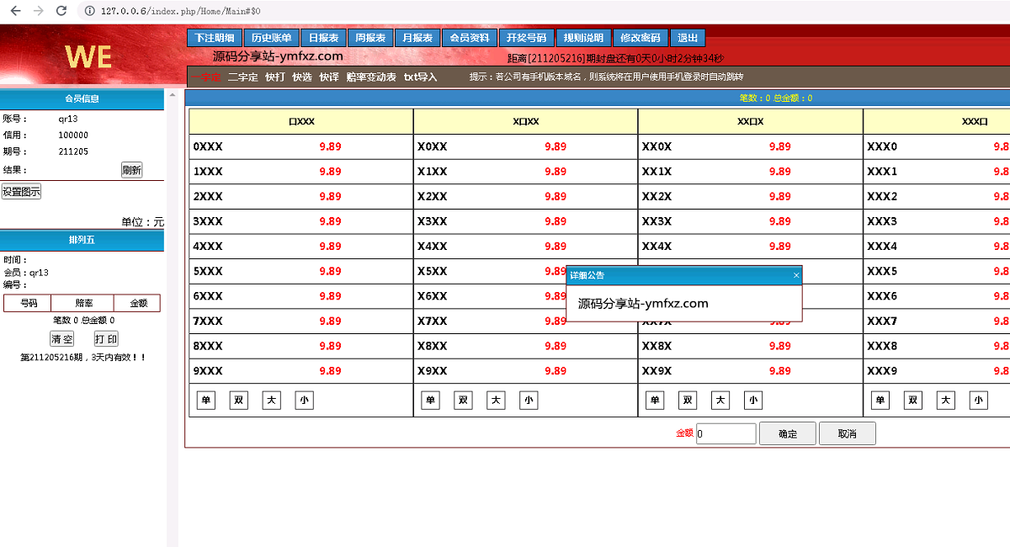The height and width of the screenshot is (547, 1010).
Task: Click 小 button under the XXX口 column
Action: point(978,401)
